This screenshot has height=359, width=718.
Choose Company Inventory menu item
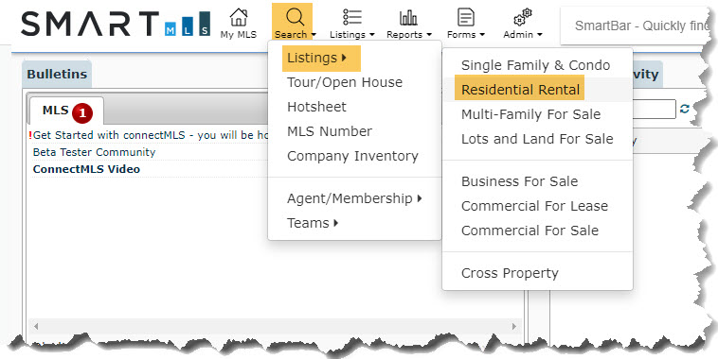[352, 156]
